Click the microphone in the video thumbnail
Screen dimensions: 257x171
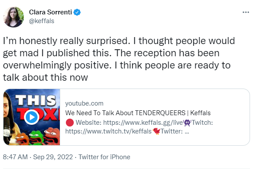click(x=7, y=130)
